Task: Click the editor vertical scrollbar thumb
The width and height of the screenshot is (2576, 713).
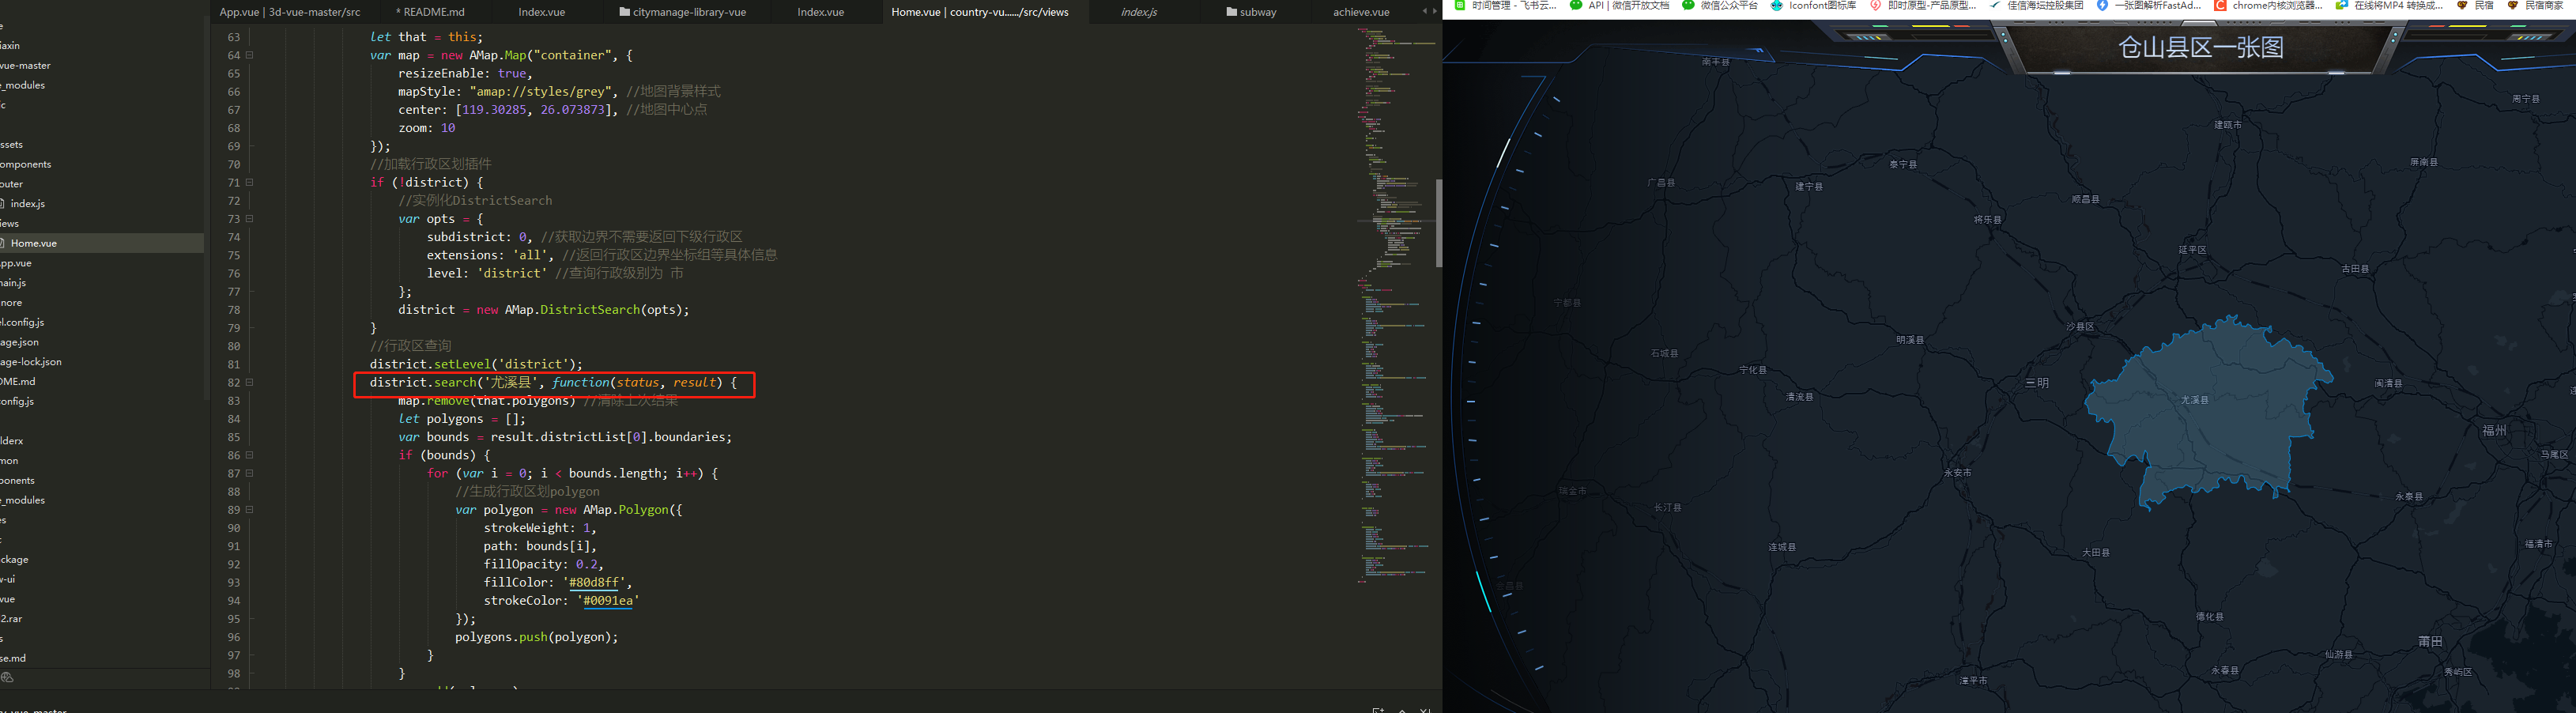Action: (x=1438, y=223)
